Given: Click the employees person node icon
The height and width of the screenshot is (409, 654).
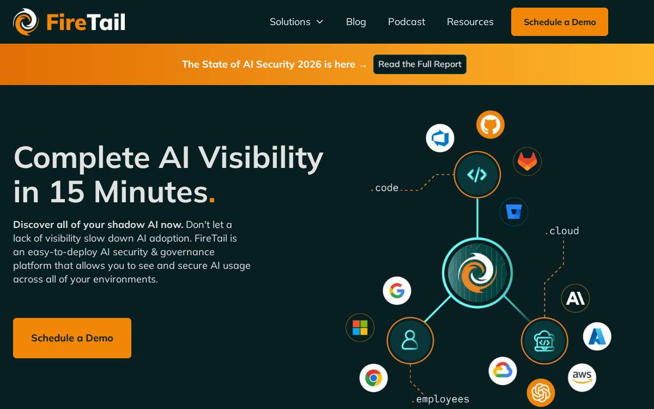Looking at the screenshot, I should (x=410, y=341).
